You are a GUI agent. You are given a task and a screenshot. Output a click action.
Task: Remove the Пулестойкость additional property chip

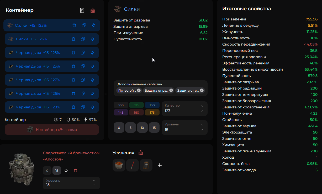click(139, 90)
